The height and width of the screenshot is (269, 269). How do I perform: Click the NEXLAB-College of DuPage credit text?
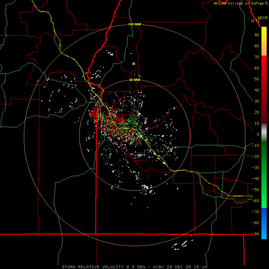[x=240, y=3]
